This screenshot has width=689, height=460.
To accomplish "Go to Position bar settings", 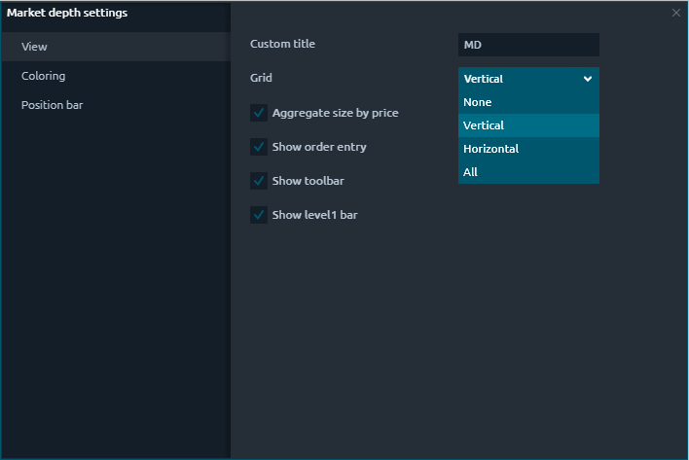I will [x=52, y=105].
